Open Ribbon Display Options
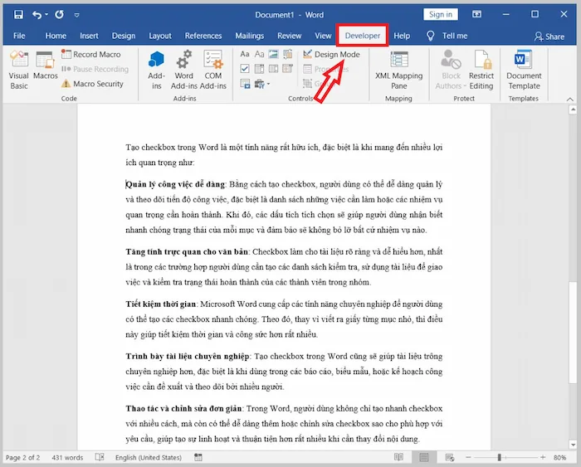Image resolution: width=581 pixels, height=467 pixels. 477,14
